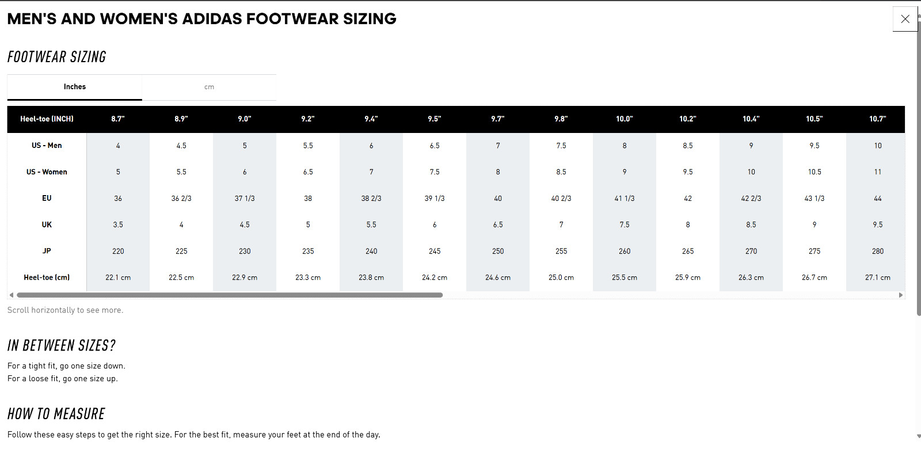
Task: Click JP size 250 cell
Action: (x=498, y=252)
